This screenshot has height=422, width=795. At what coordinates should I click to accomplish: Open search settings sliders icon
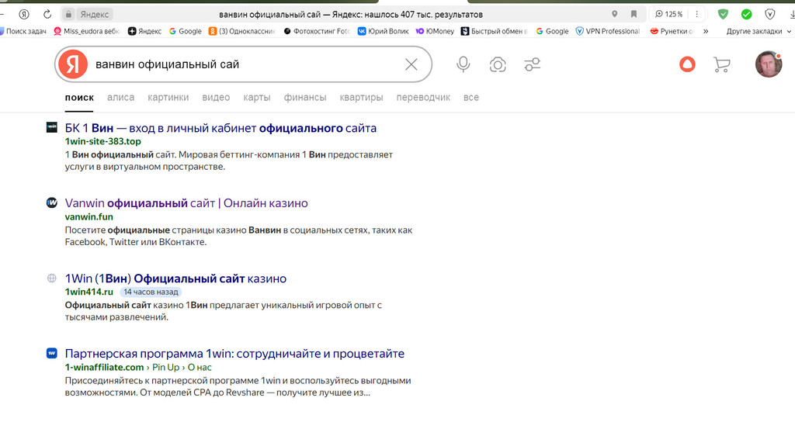(532, 64)
